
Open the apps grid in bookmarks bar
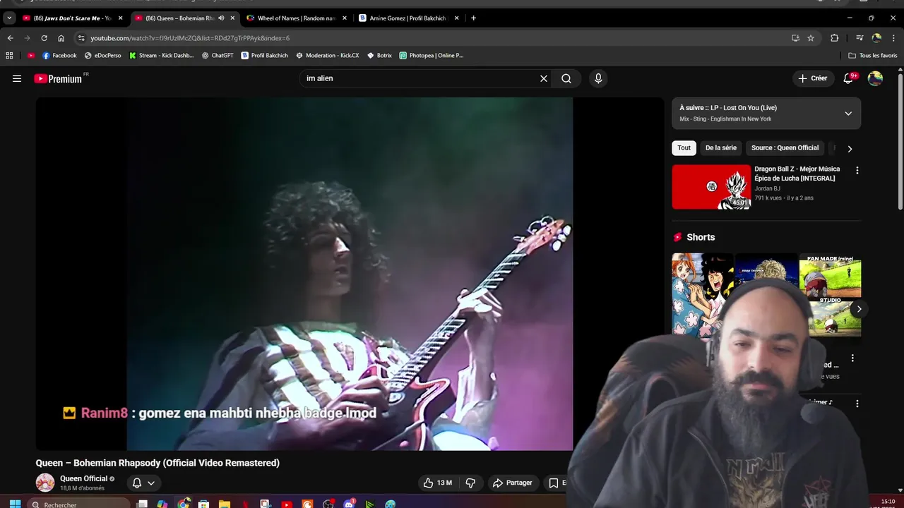pos(9,55)
